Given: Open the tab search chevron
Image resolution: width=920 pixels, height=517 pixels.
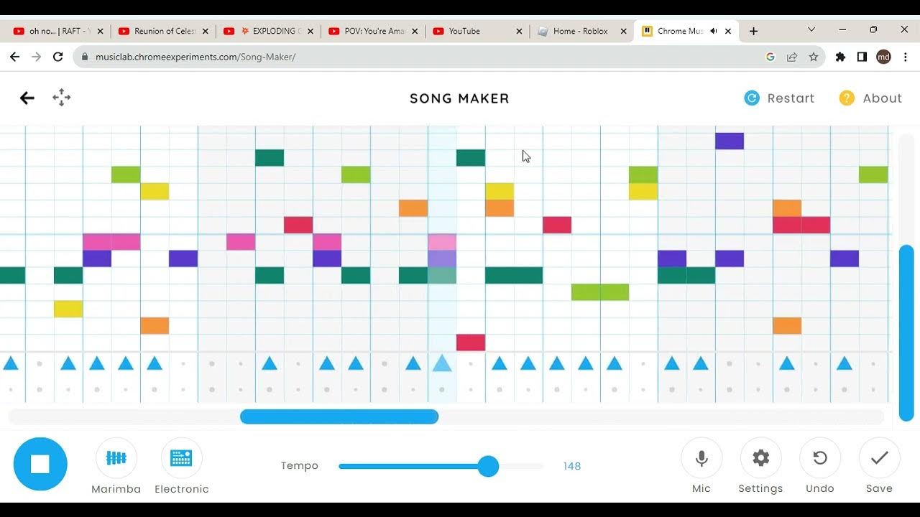Looking at the screenshot, I should tap(811, 29).
